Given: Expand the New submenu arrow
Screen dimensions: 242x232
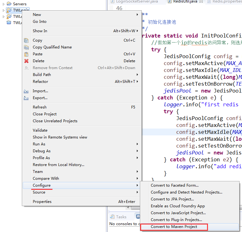Looking at the screenshot, I should pyautogui.click(x=137, y=15).
